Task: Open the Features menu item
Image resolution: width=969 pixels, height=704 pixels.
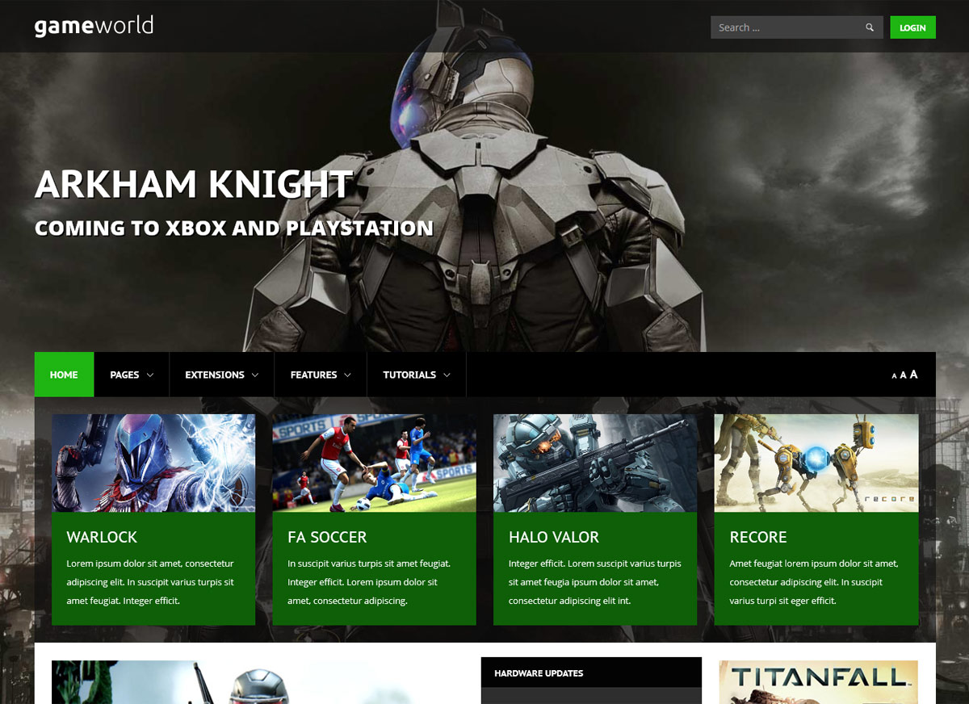Action: [321, 375]
